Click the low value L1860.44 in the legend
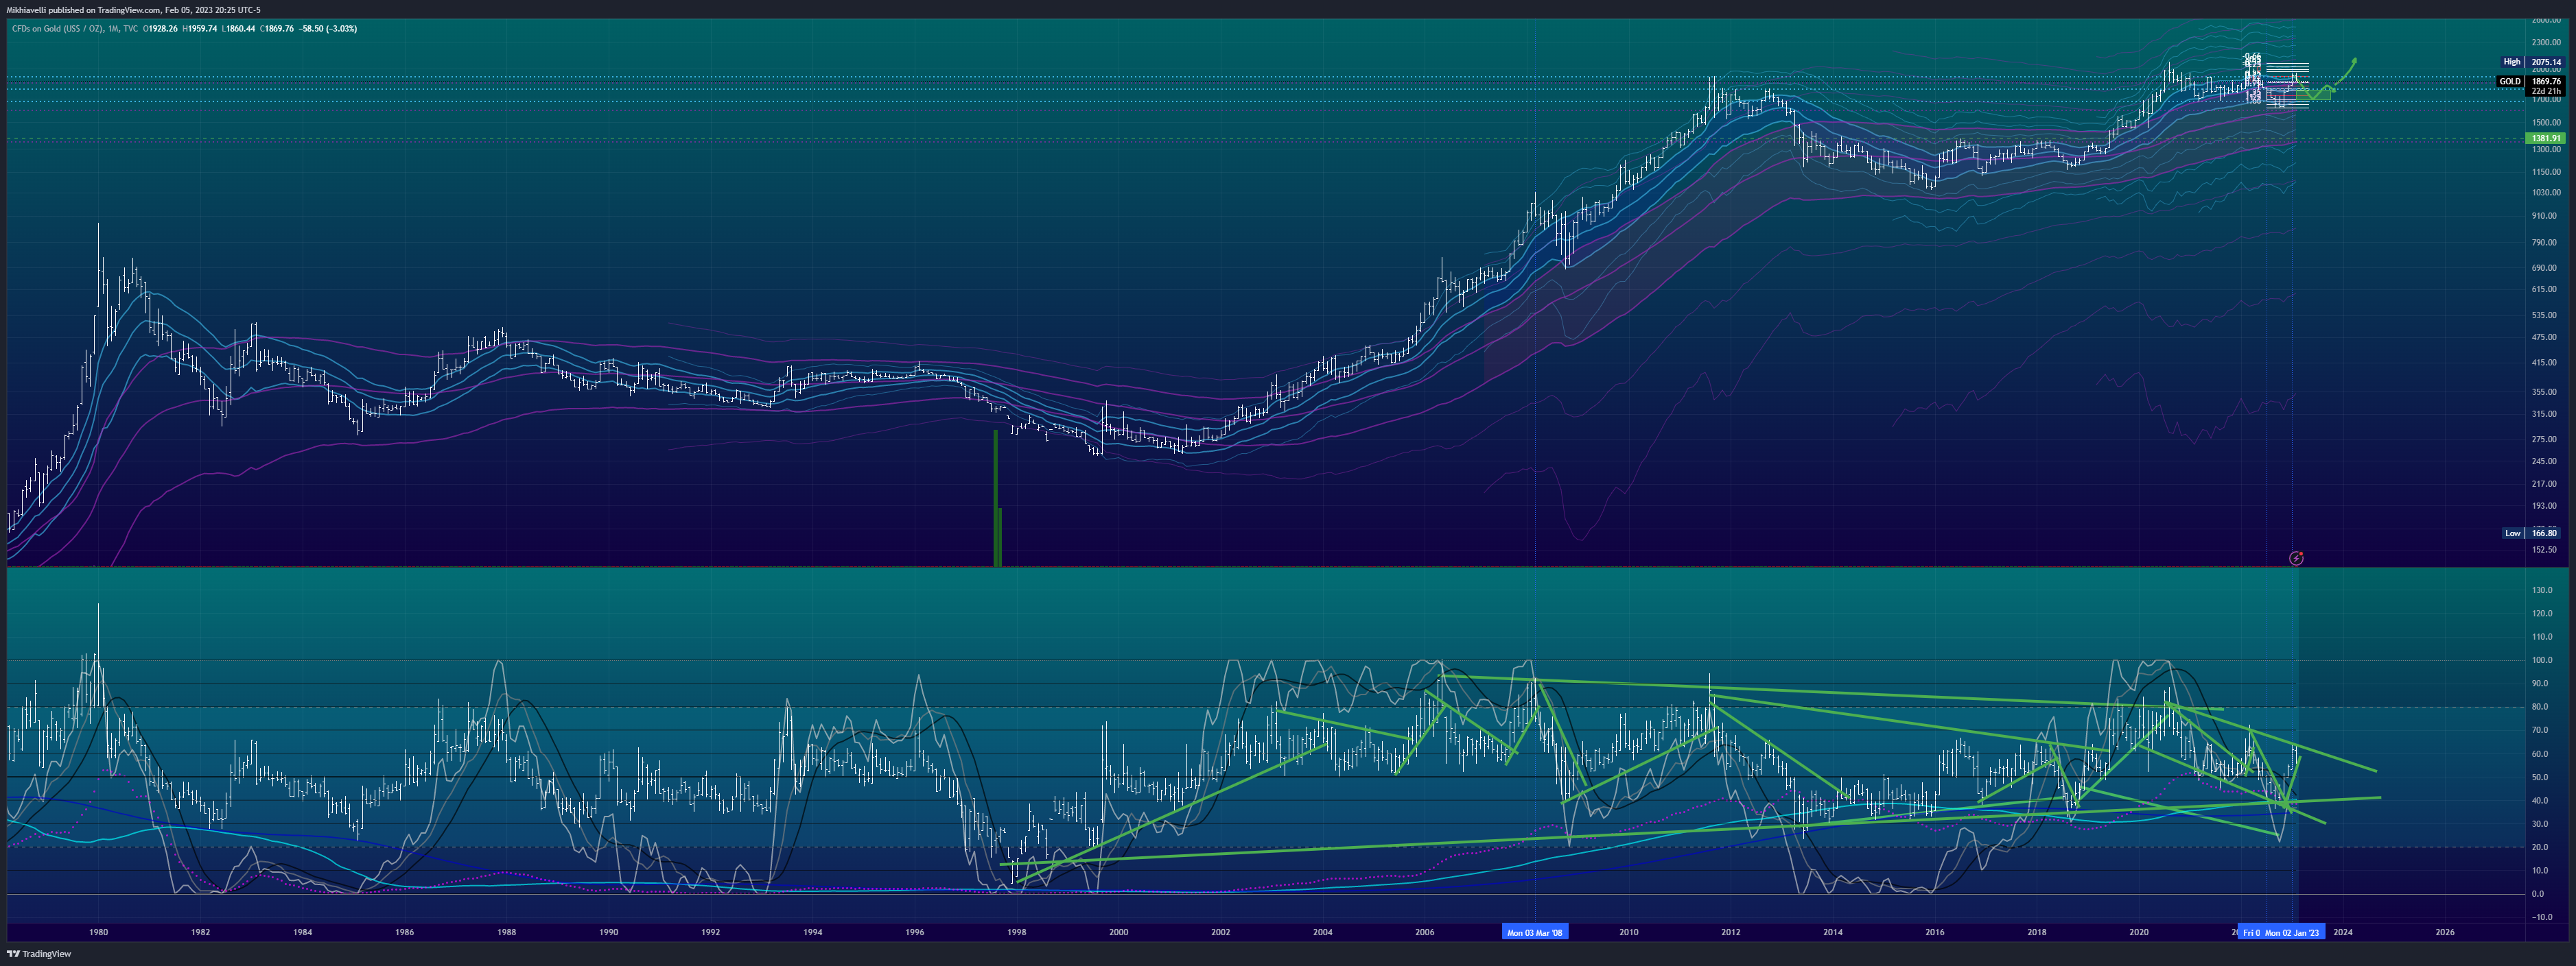 (x=238, y=29)
